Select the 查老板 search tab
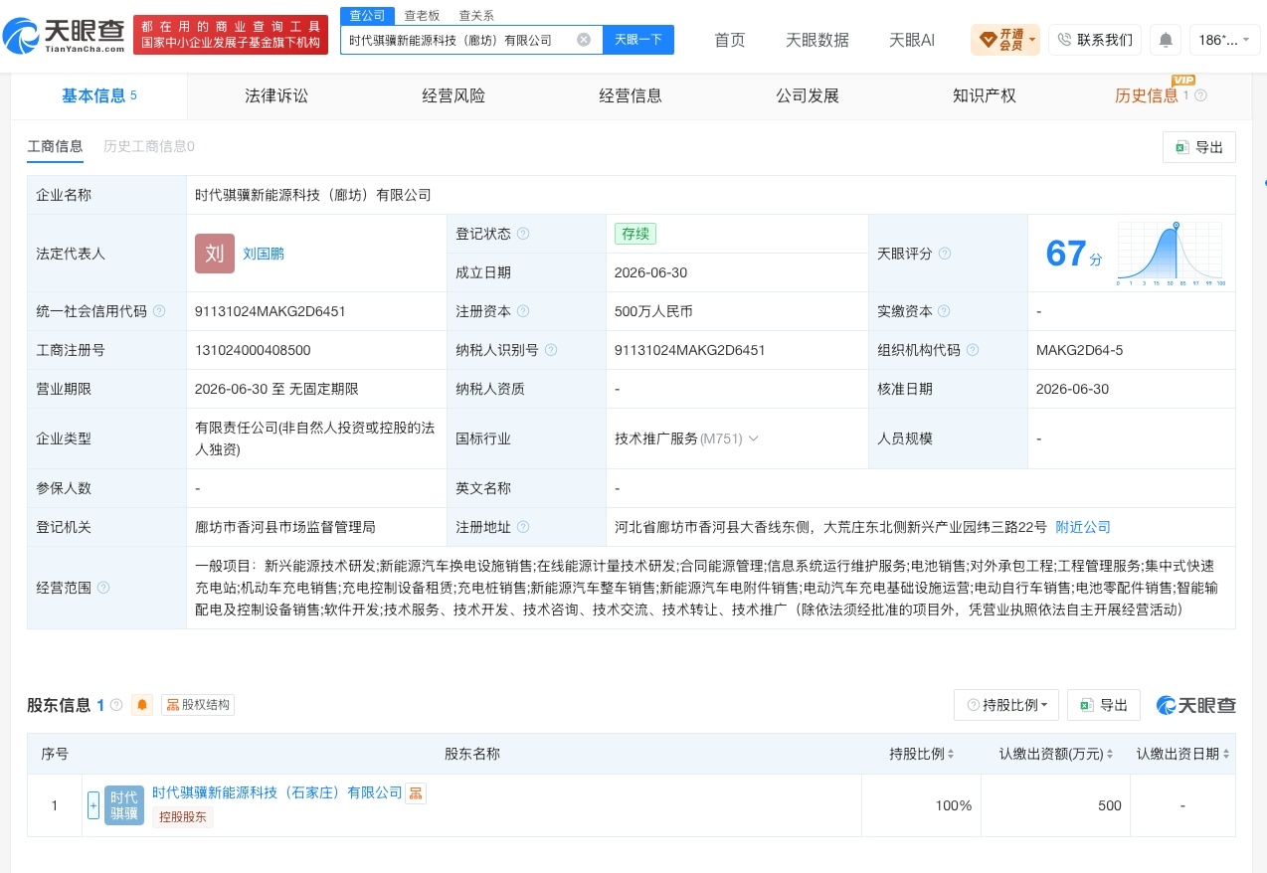The image size is (1267, 873). (422, 15)
